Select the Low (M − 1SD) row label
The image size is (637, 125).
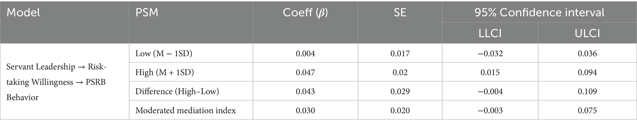164,53
